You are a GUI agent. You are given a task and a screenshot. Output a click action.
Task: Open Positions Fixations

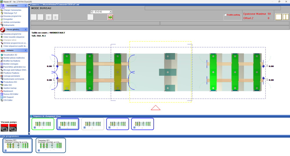click(11, 73)
